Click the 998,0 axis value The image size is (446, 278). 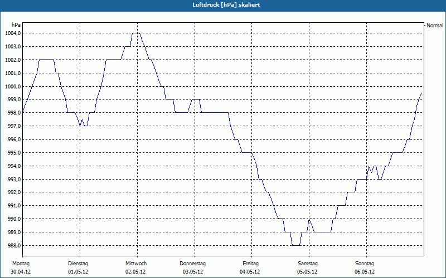pos(14,113)
